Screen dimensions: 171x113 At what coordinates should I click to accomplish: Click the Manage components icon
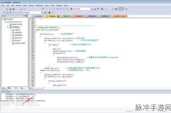[50, 12]
